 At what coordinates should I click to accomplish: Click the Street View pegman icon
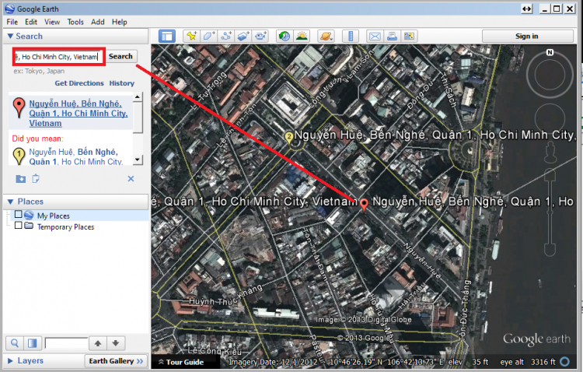[x=550, y=153]
